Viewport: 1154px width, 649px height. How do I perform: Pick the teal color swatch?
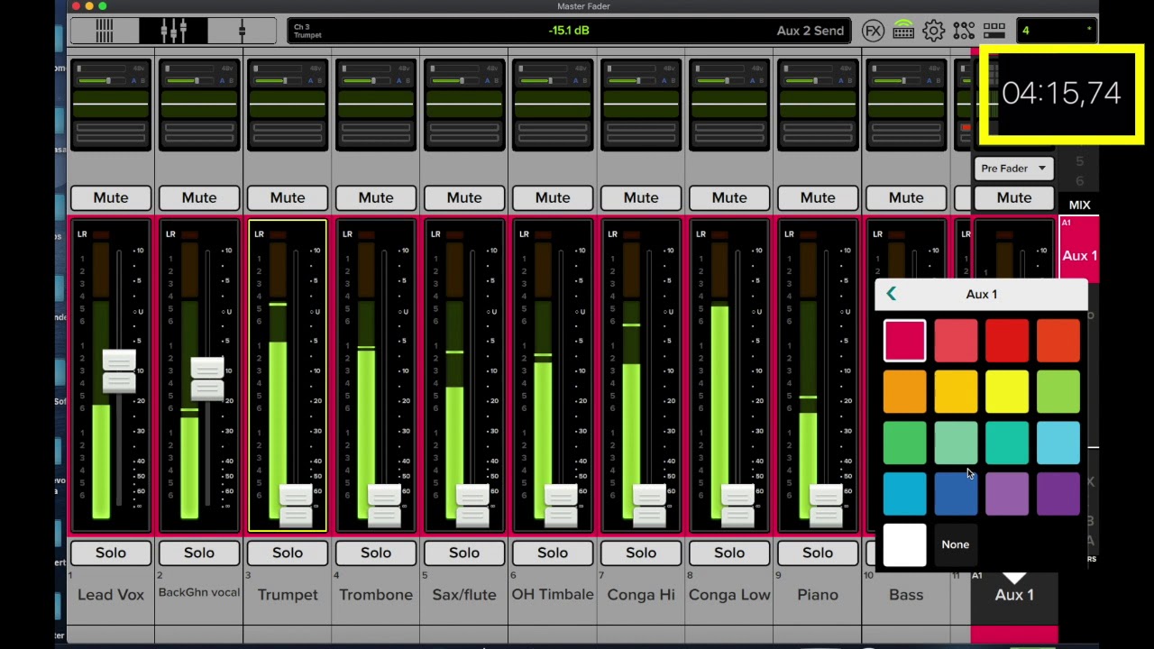(x=1007, y=443)
